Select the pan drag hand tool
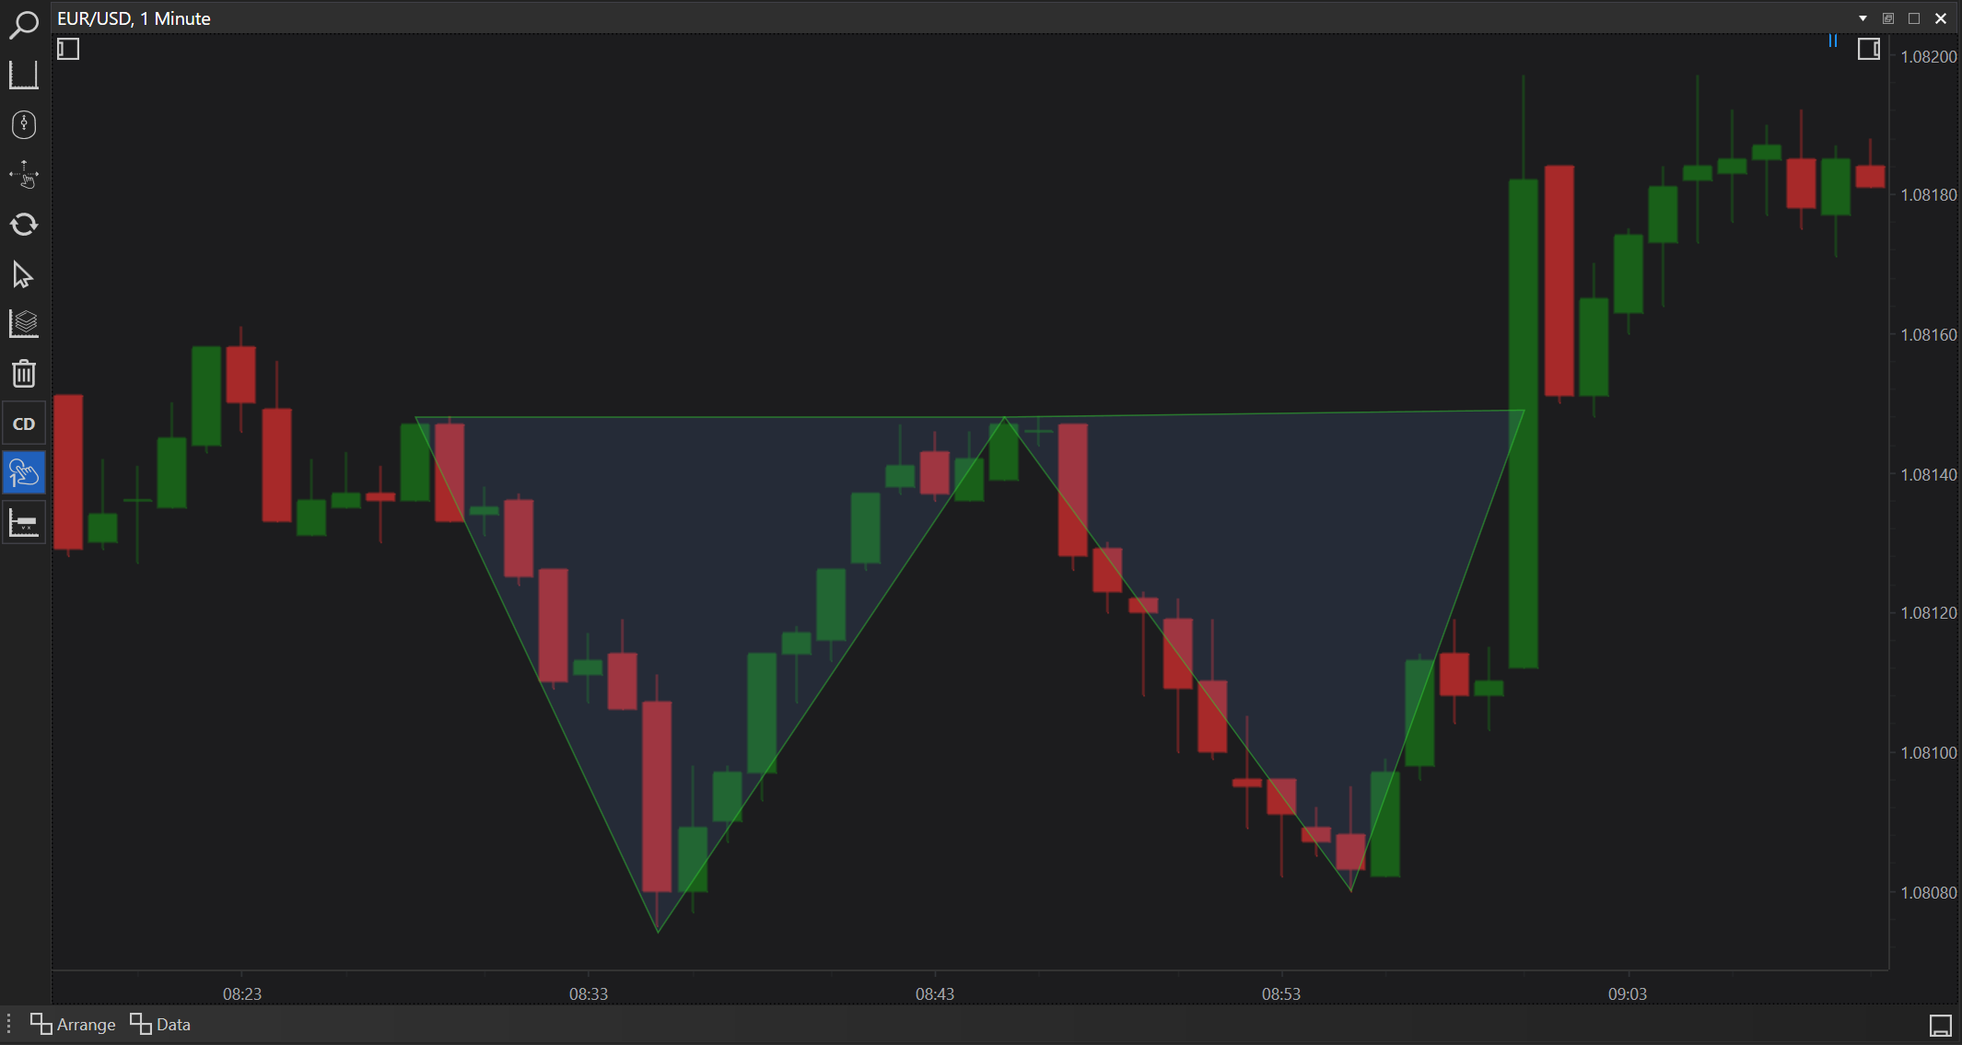The image size is (1962, 1045). coord(23,174)
